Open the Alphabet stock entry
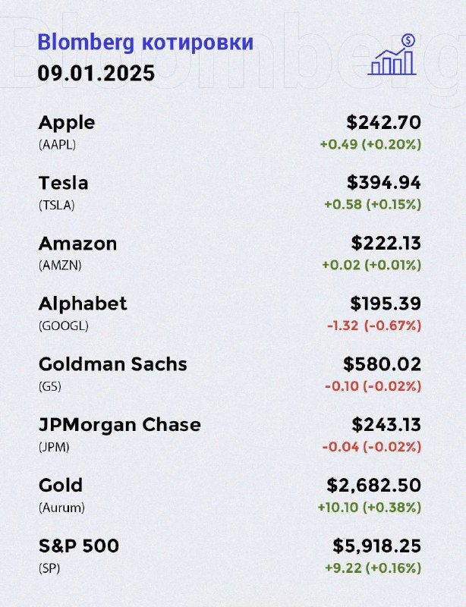Screen dimensions: 466x607 click(x=230, y=314)
